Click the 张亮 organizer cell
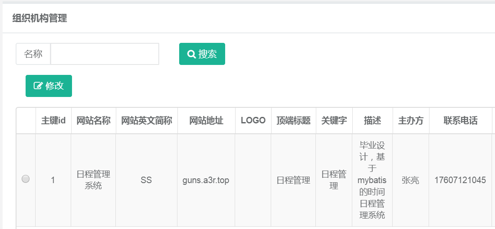495x229 pixels. (x=410, y=180)
